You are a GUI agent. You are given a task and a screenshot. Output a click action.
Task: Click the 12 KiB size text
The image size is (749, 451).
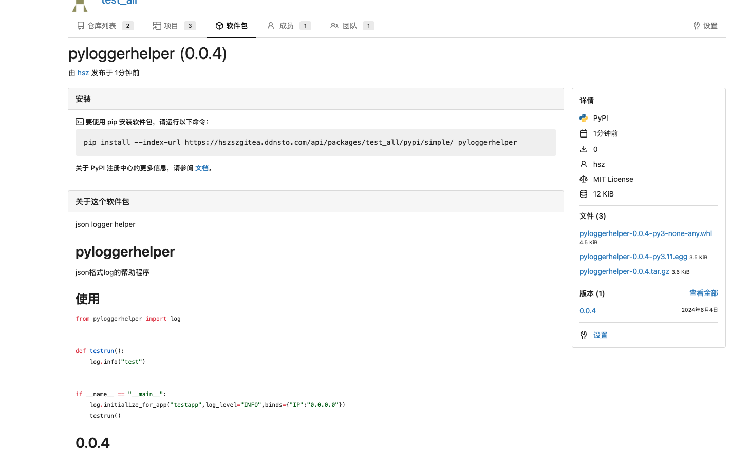point(604,194)
